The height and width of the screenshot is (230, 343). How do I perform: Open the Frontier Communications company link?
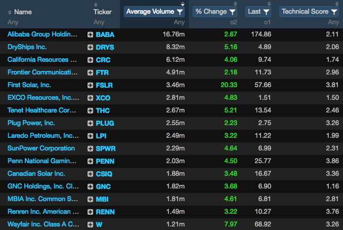42,72
